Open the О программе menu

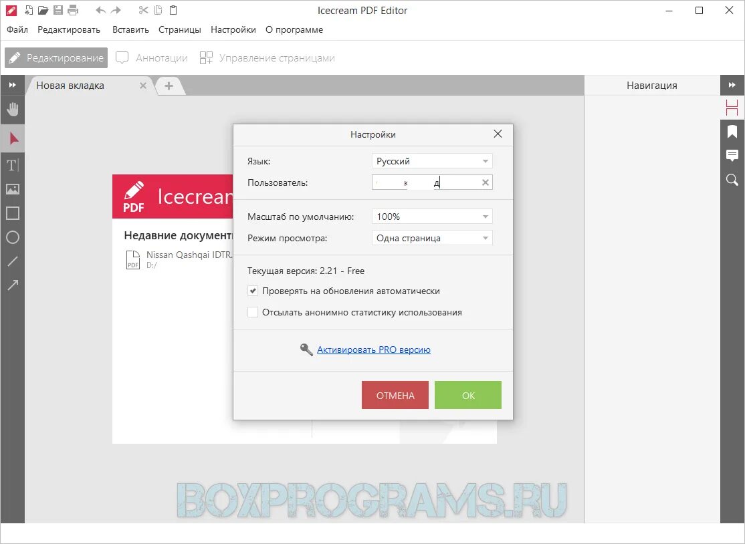294,29
